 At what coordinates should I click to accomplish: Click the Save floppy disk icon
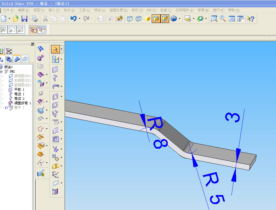[x=24, y=18]
